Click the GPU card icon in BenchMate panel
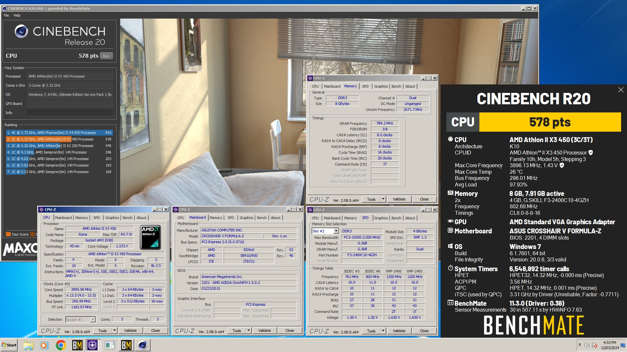The height and width of the screenshot is (352, 627). tap(450, 222)
